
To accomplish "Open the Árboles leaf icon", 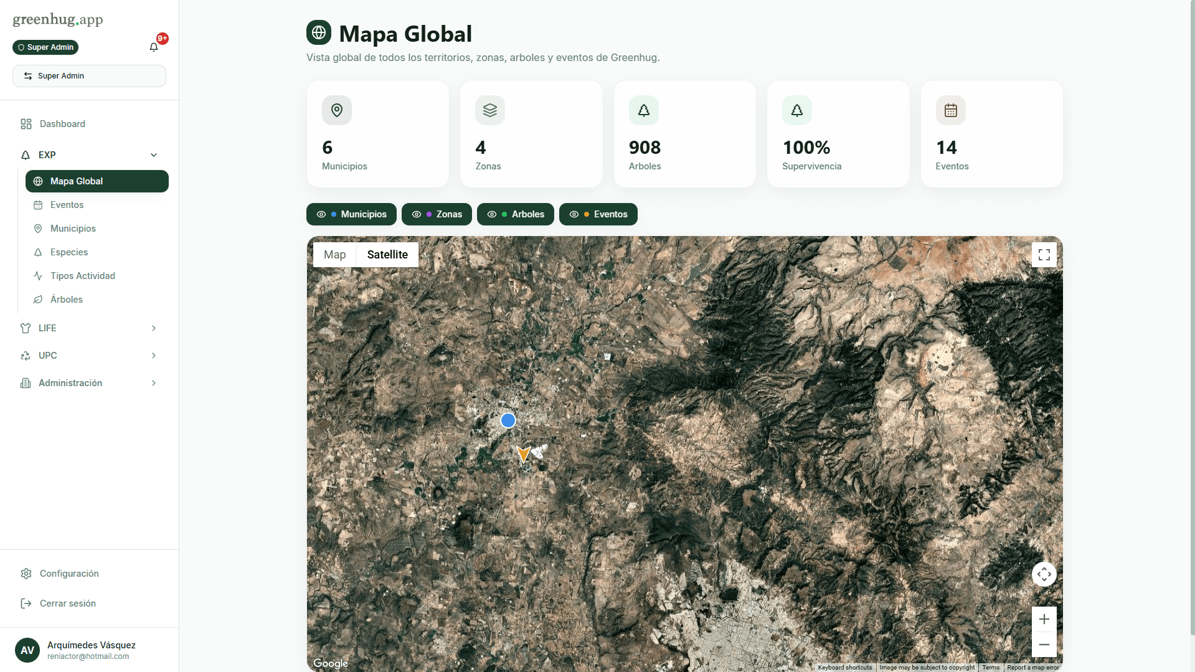I will [x=38, y=300].
